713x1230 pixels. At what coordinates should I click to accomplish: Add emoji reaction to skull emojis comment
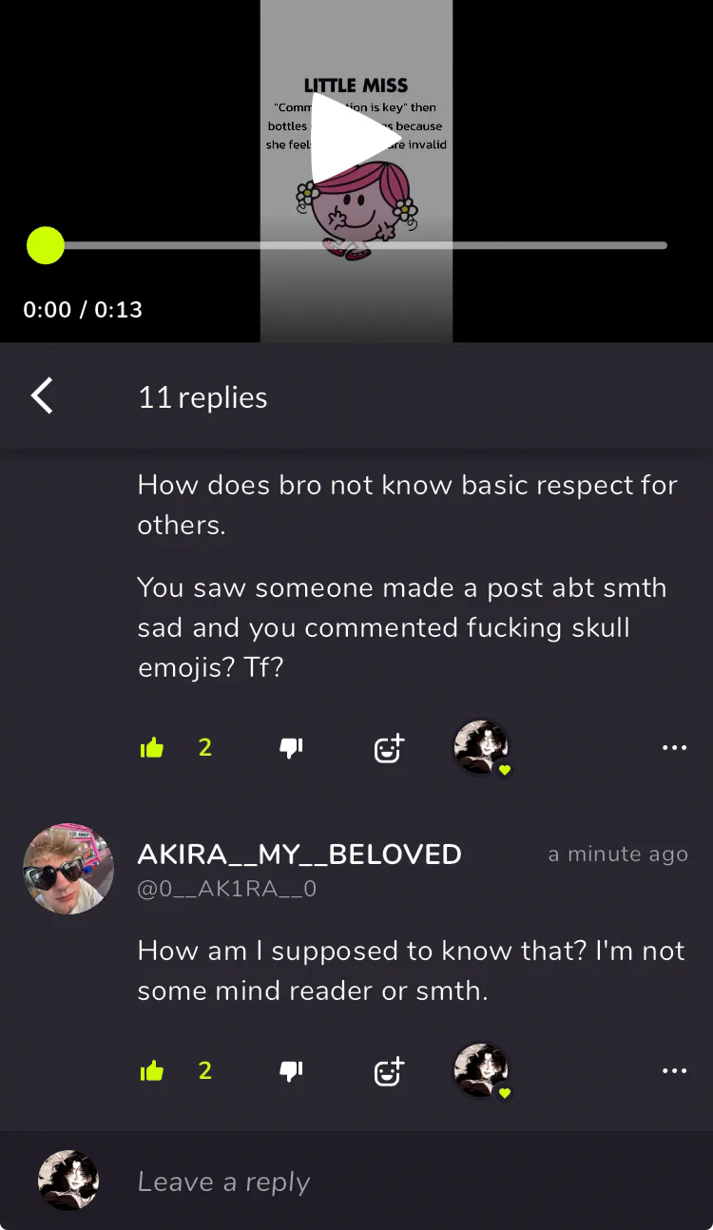(x=389, y=748)
